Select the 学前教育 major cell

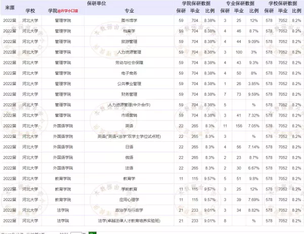[129, 189]
